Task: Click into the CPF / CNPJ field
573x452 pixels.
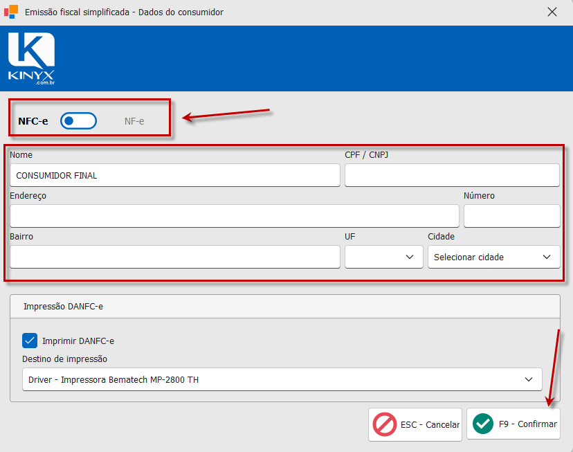Action: click(452, 175)
